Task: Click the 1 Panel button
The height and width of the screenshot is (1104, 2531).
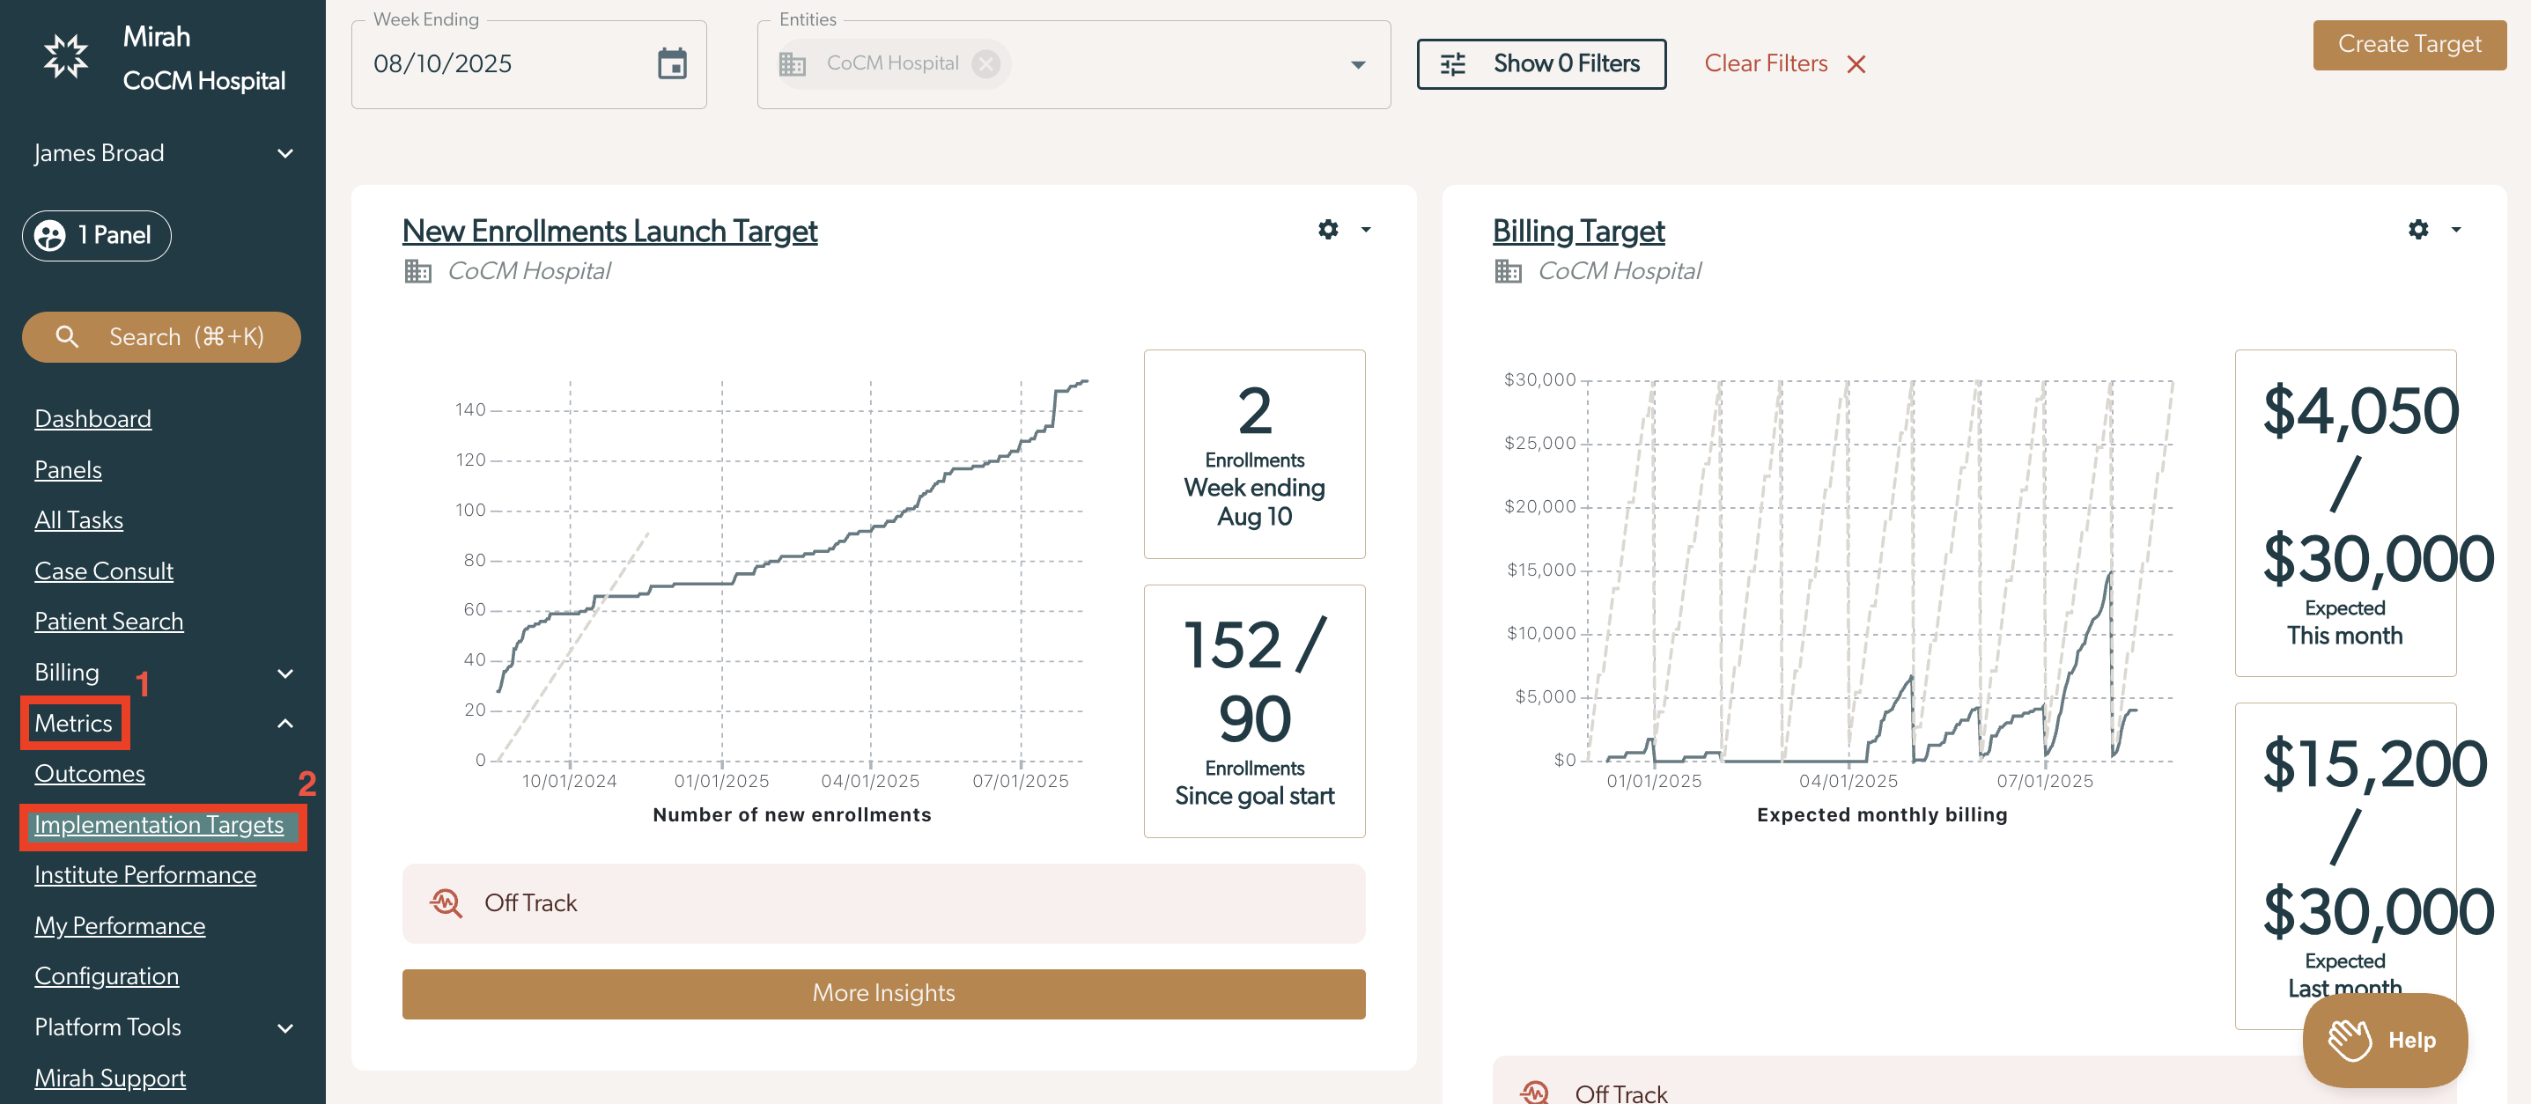Action: click(96, 236)
